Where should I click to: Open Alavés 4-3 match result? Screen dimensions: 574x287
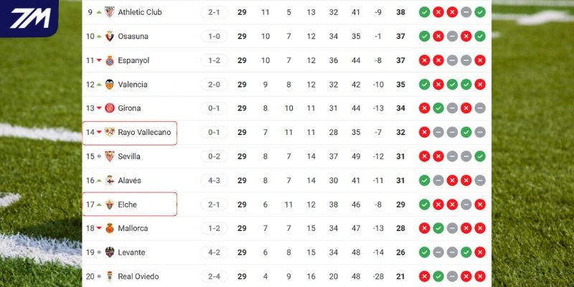(214, 180)
